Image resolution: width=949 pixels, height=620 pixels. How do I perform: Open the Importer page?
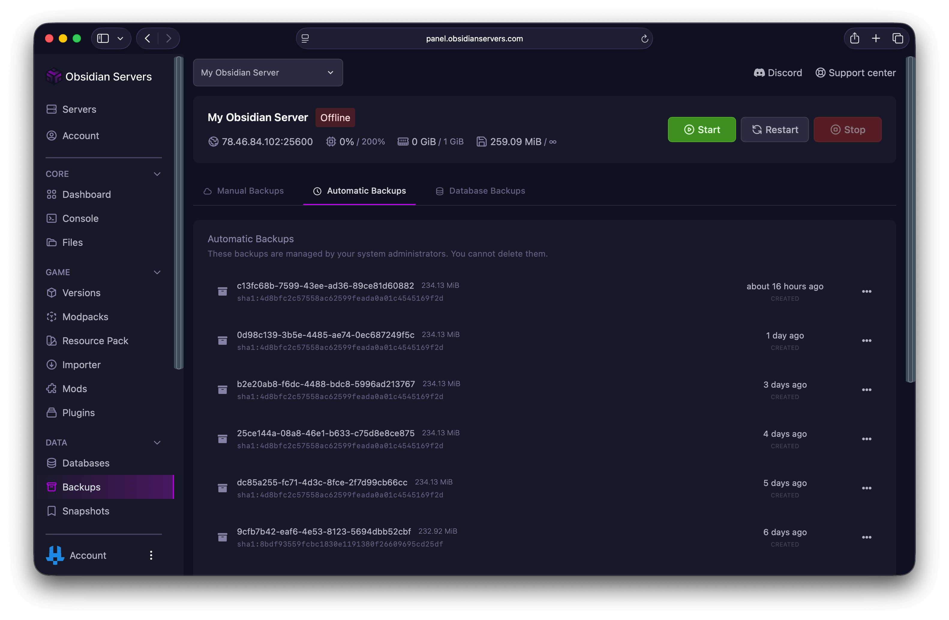click(x=81, y=365)
